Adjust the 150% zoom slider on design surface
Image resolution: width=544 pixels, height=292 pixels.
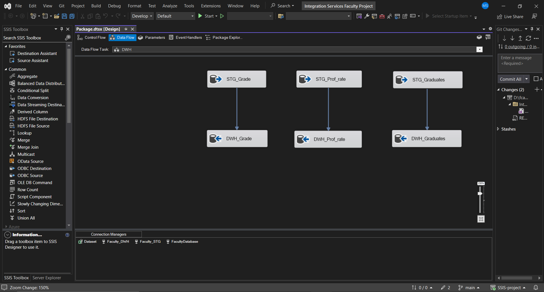480,193
